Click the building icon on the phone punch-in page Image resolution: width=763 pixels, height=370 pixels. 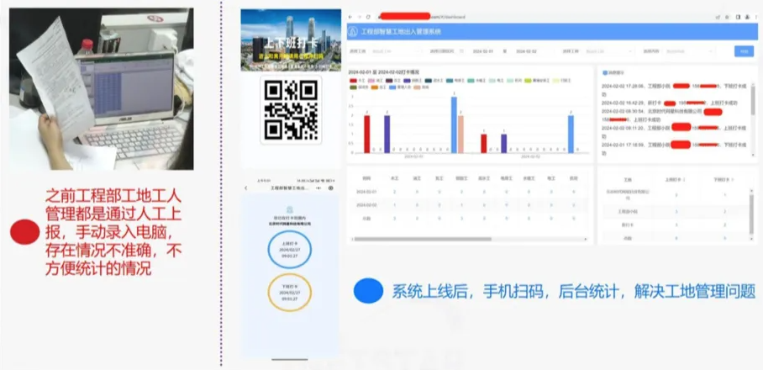coord(290,208)
